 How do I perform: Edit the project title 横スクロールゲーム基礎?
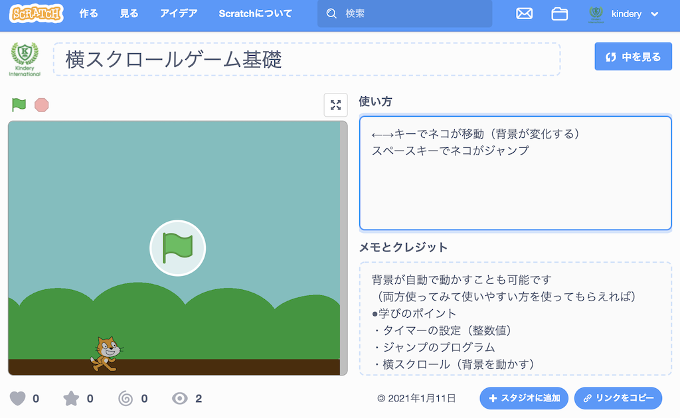coord(307,59)
